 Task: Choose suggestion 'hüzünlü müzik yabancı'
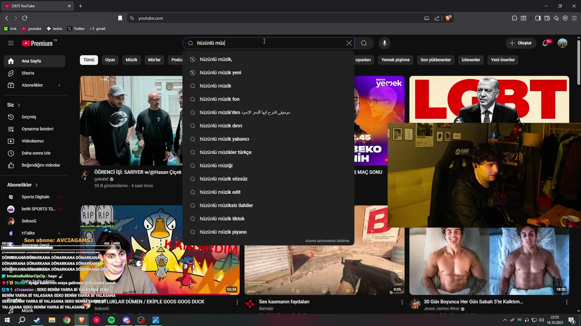[268, 139]
